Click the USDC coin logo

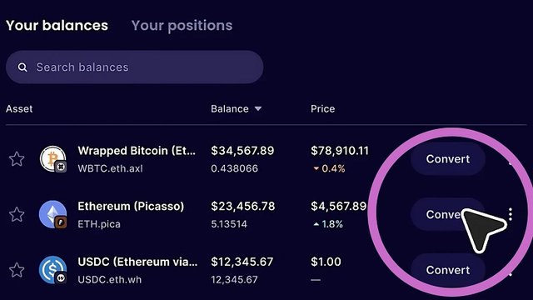[x=53, y=270]
